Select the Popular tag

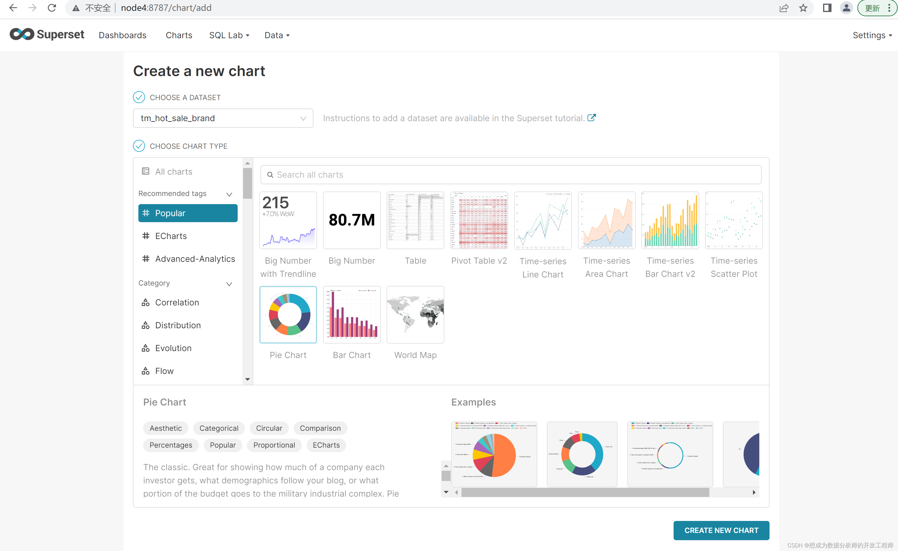(x=188, y=213)
